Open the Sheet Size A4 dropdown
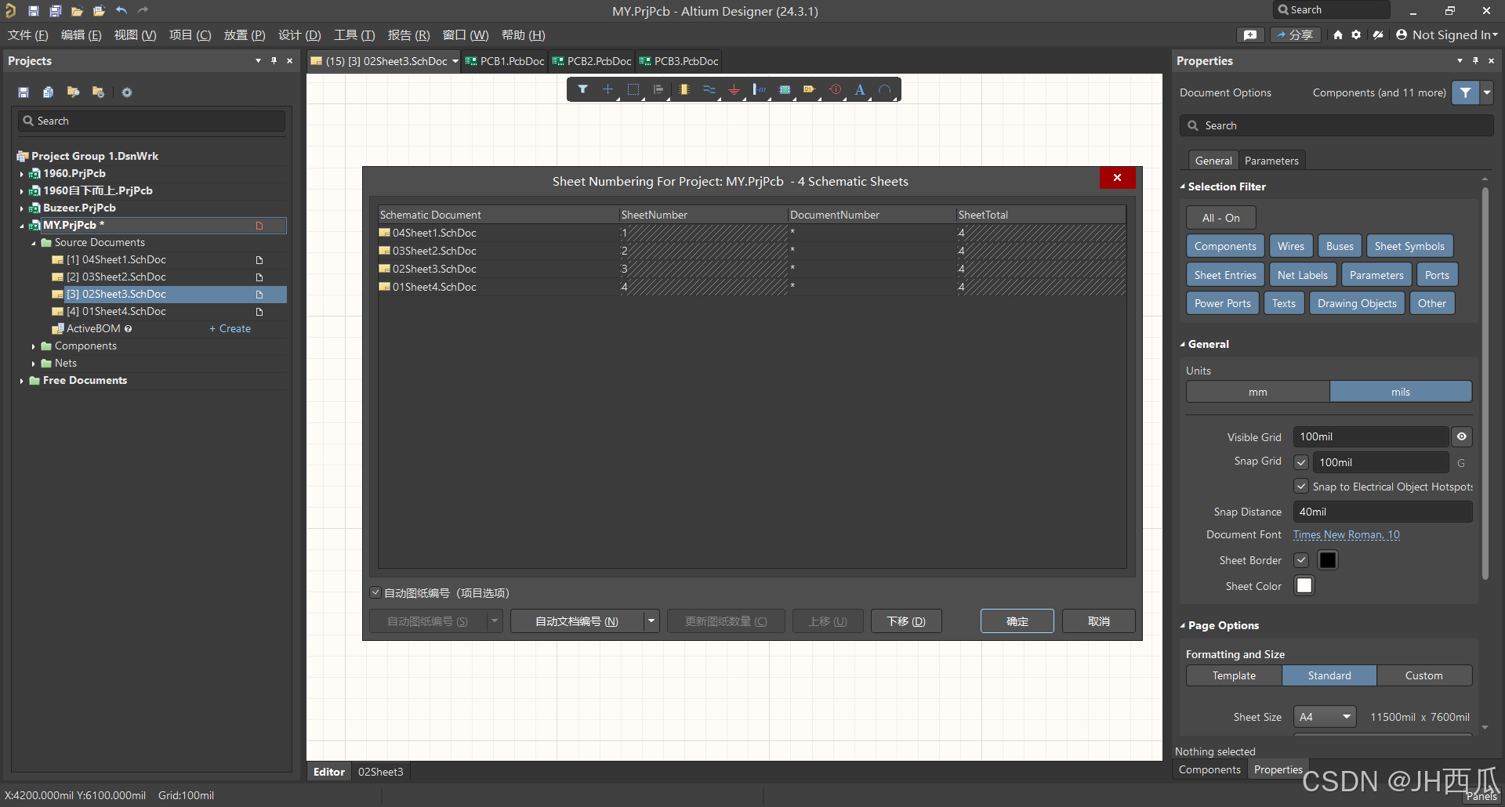1505x807 pixels. coord(1325,717)
